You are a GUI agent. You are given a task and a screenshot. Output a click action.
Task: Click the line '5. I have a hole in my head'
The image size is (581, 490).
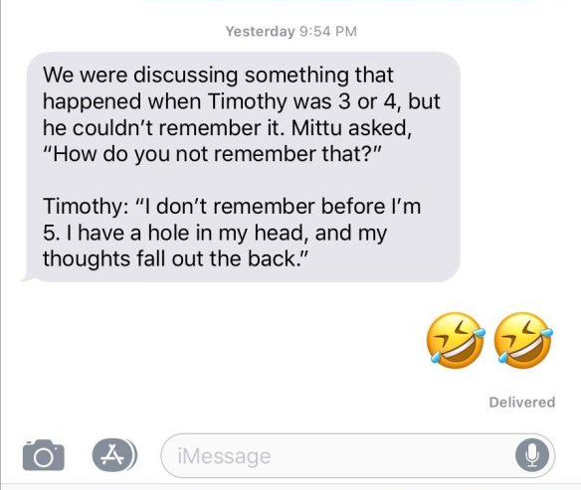pos(175,234)
